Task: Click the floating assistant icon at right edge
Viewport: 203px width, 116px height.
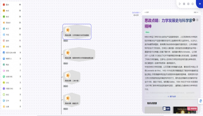Action: (x=201, y=101)
